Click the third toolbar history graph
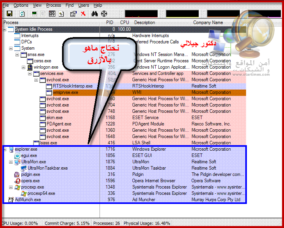 pos(224,14)
